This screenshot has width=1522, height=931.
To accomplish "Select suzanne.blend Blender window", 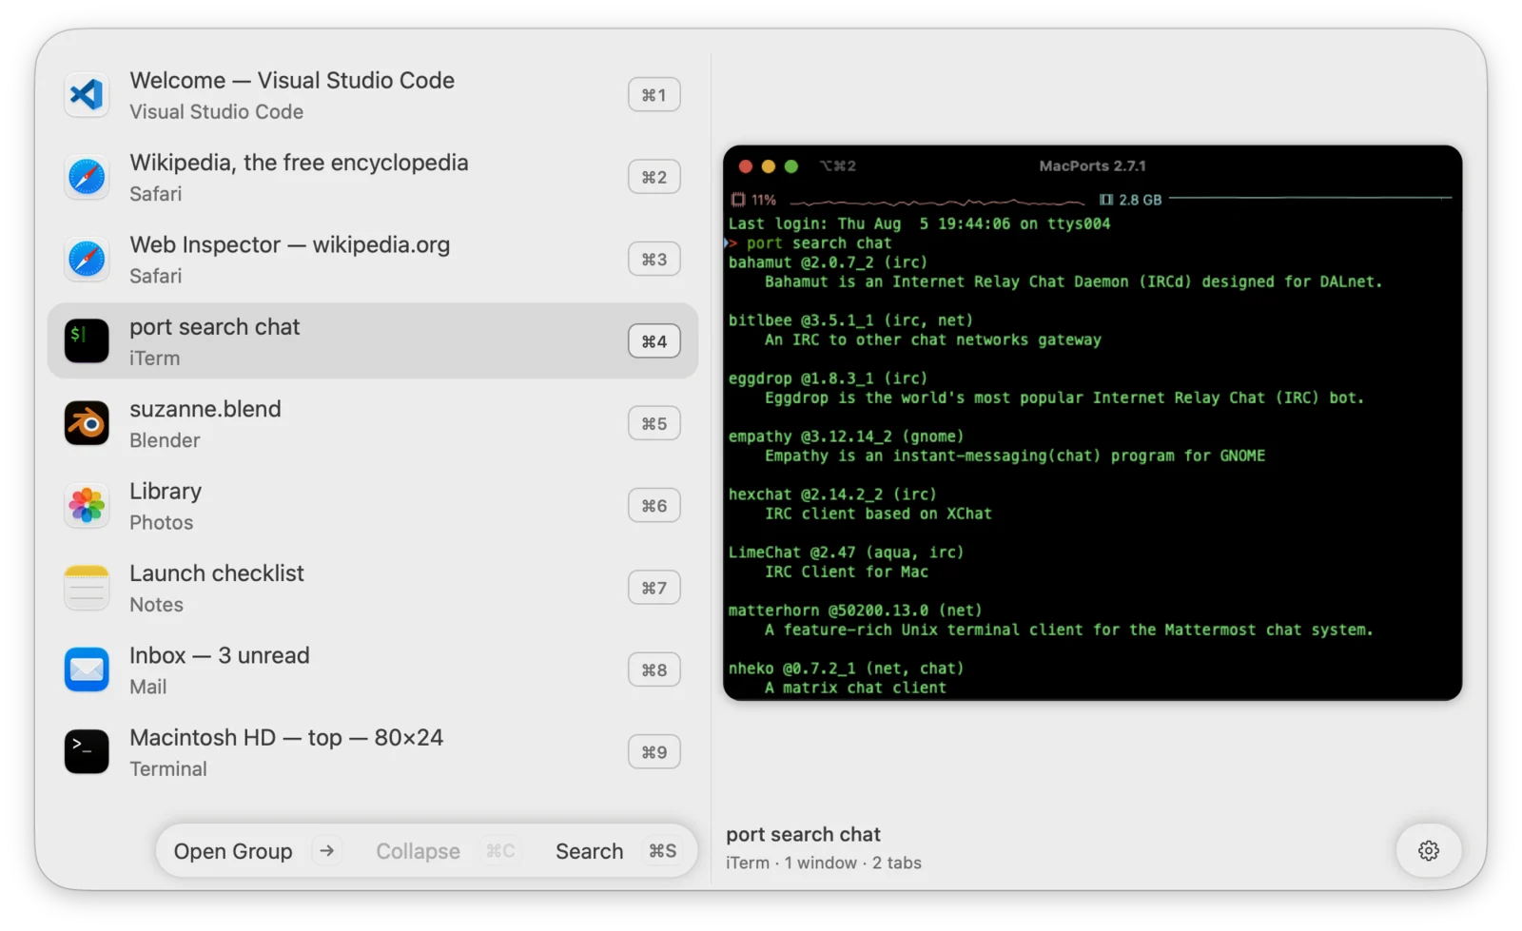I will 372,423.
